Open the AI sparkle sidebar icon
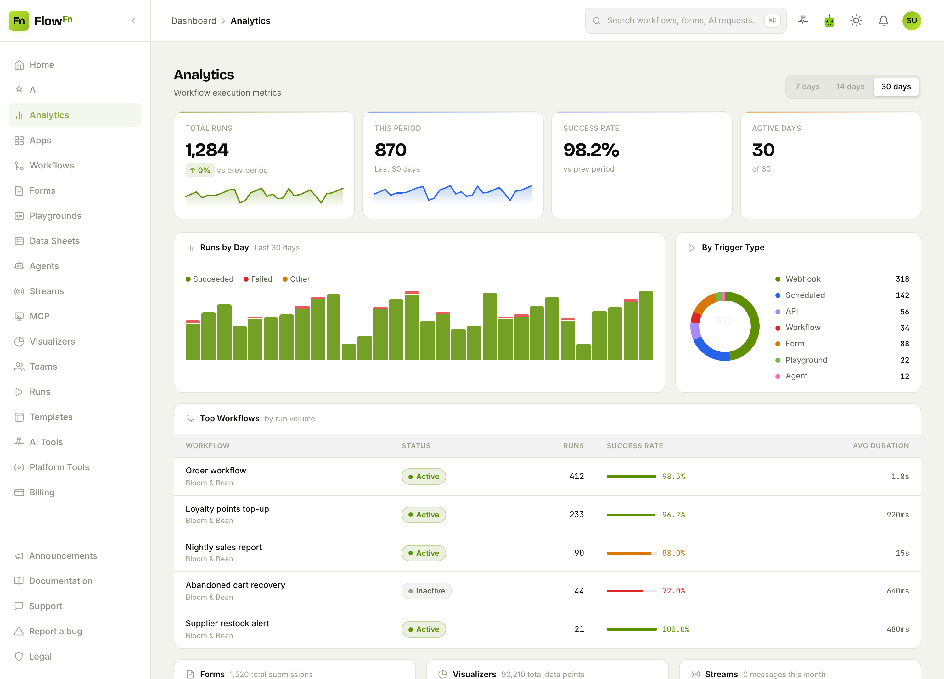The width and height of the screenshot is (944, 679). click(x=19, y=89)
